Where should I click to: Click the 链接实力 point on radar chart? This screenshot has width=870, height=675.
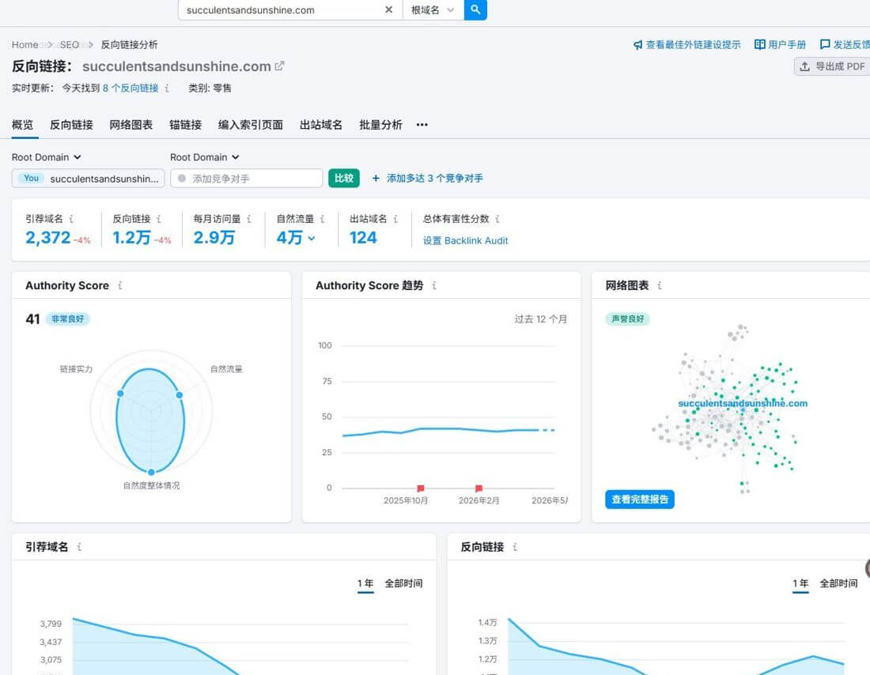point(120,394)
